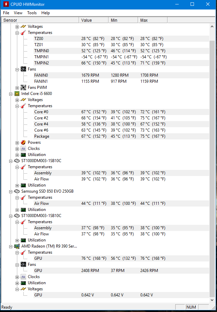Expand the Fans PWM node

tap(17, 88)
